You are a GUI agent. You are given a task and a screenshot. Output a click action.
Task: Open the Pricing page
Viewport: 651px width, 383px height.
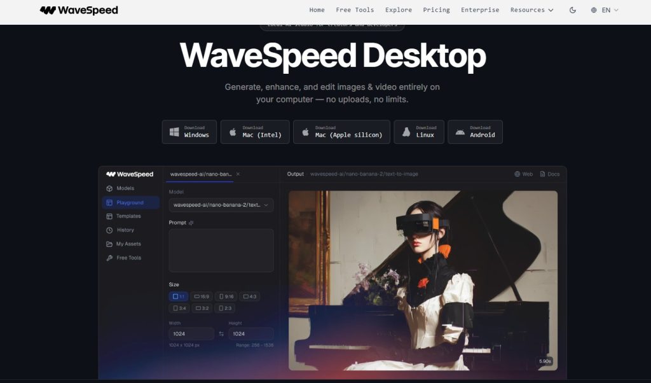click(436, 10)
